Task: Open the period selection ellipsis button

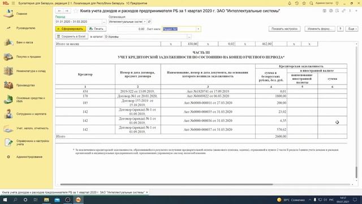Action: [104, 22]
